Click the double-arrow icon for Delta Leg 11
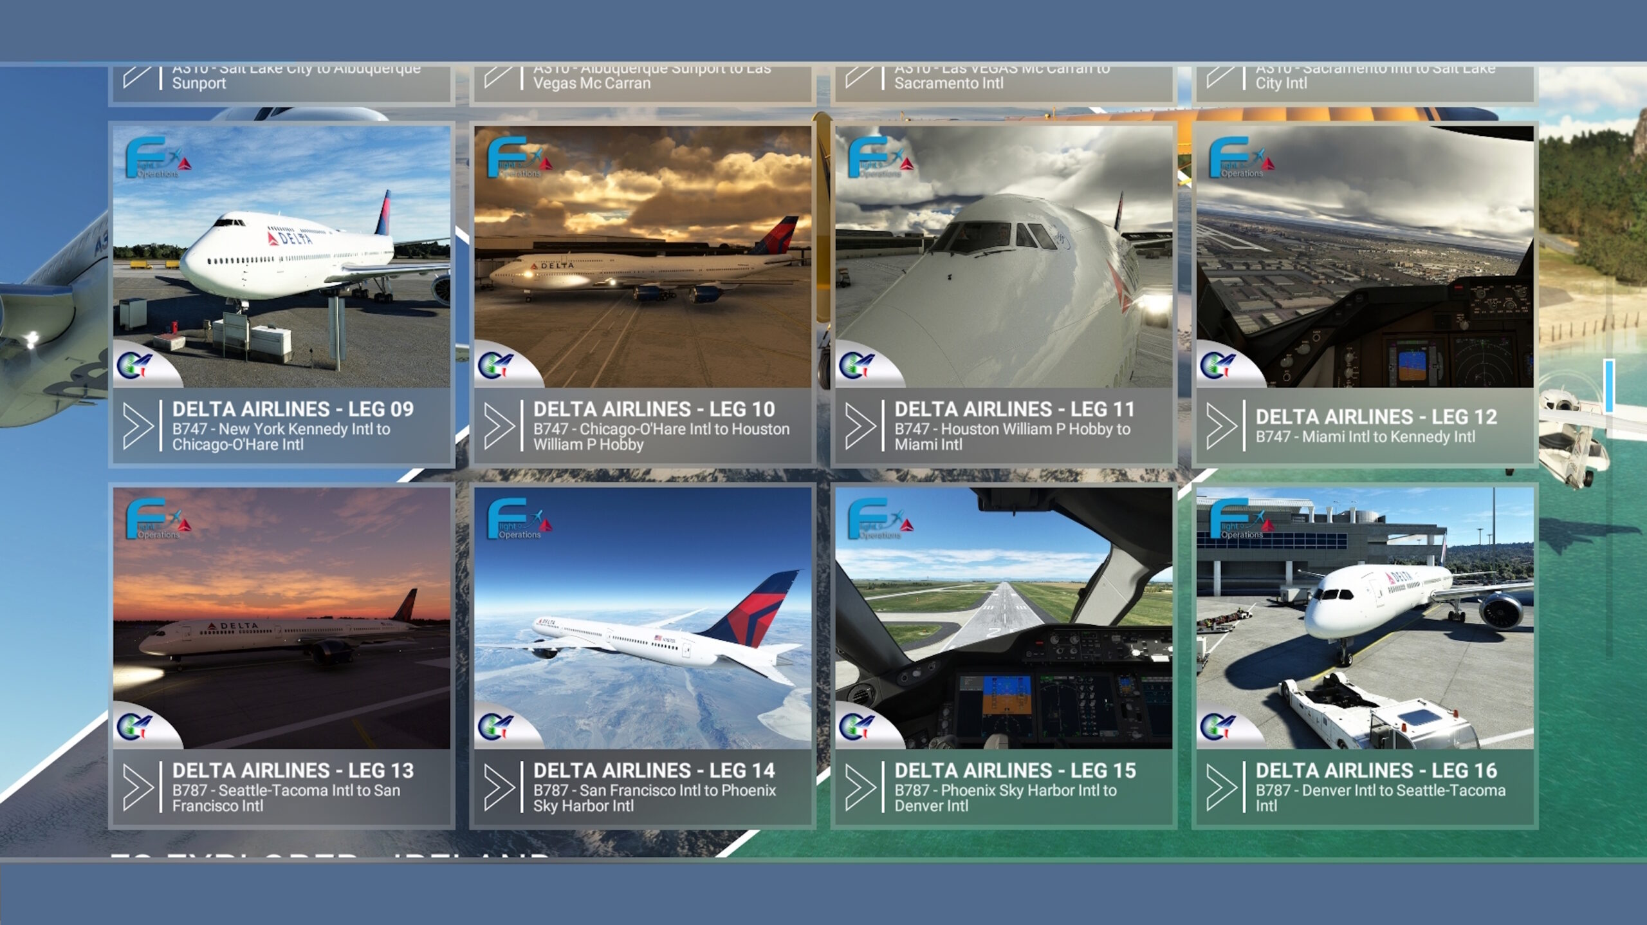 [860, 425]
